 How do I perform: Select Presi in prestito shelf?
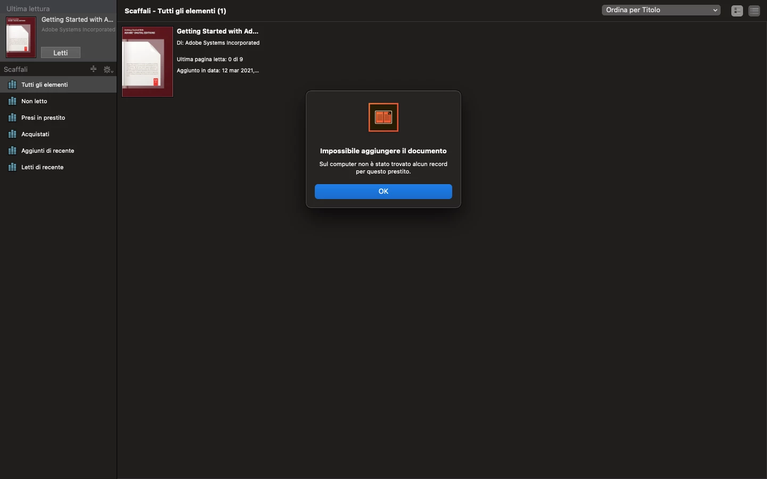click(58, 118)
